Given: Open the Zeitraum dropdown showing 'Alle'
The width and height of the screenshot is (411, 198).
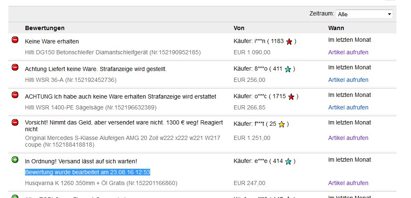Looking at the screenshot, I should [364, 14].
